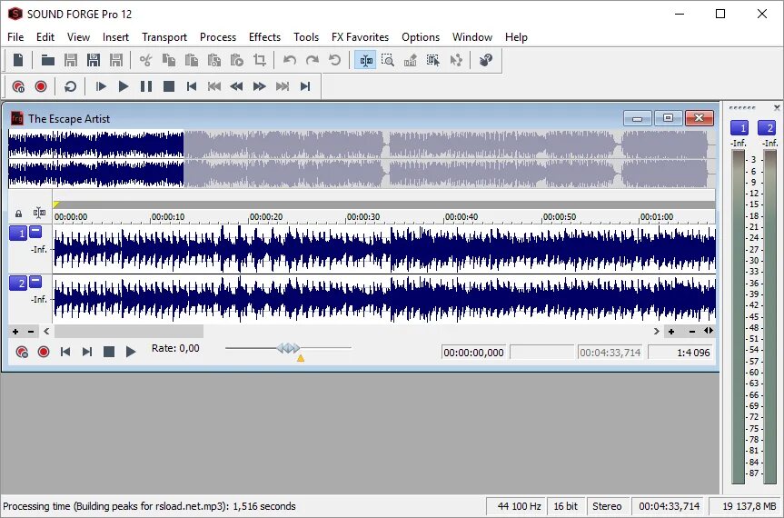Open the Process menu
Image resolution: width=784 pixels, height=518 pixels.
pyautogui.click(x=218, y=37)
